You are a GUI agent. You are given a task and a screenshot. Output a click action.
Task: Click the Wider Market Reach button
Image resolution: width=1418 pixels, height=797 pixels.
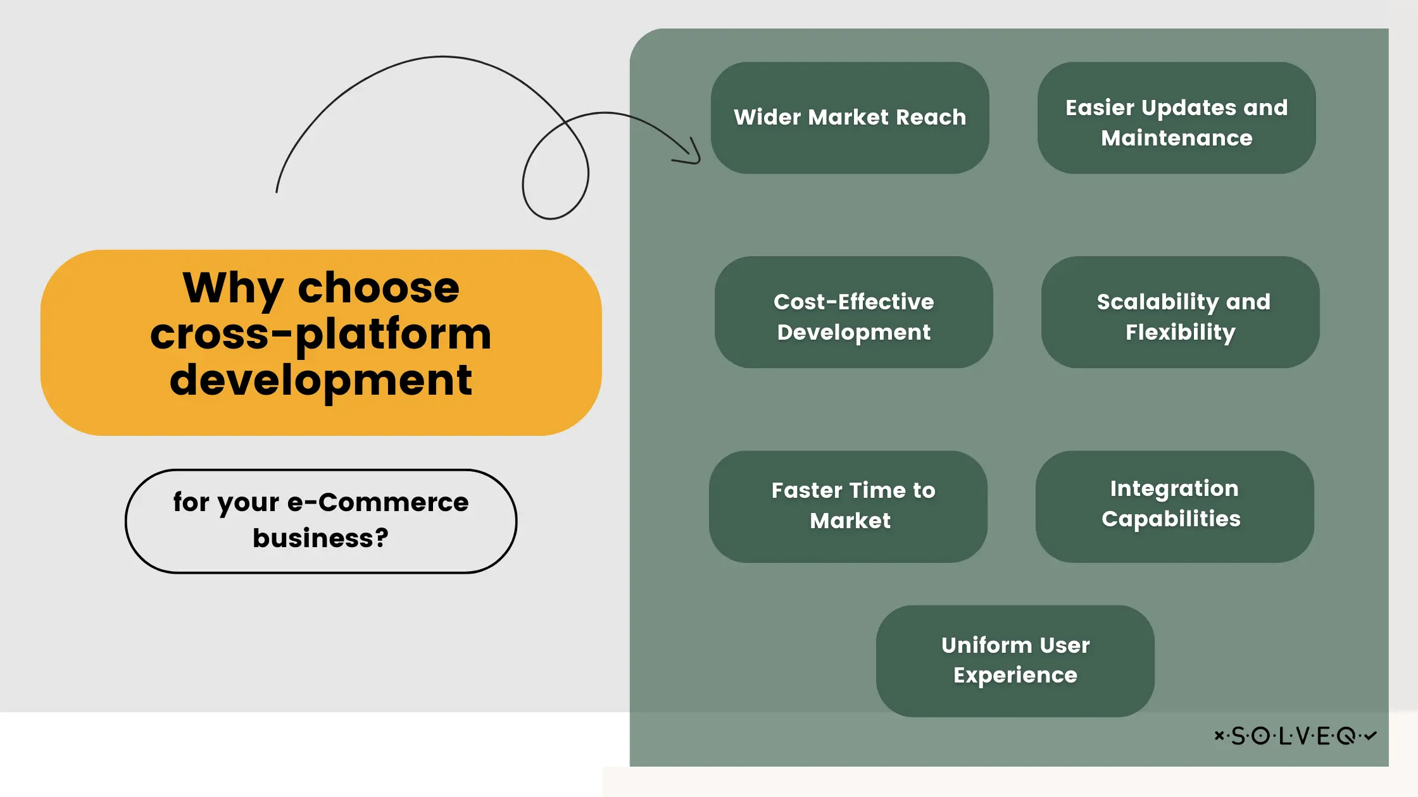tap(850, 118)
